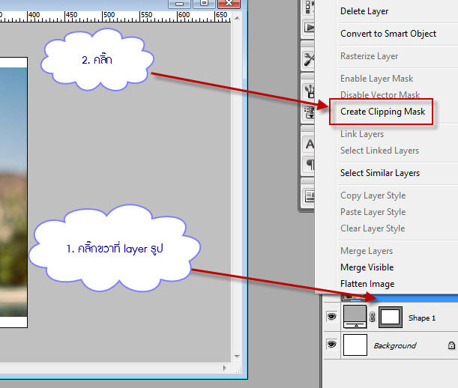Click the vertical scrollbar up arrow
Viewport: 458px width, 388px height.
[237, 18]
